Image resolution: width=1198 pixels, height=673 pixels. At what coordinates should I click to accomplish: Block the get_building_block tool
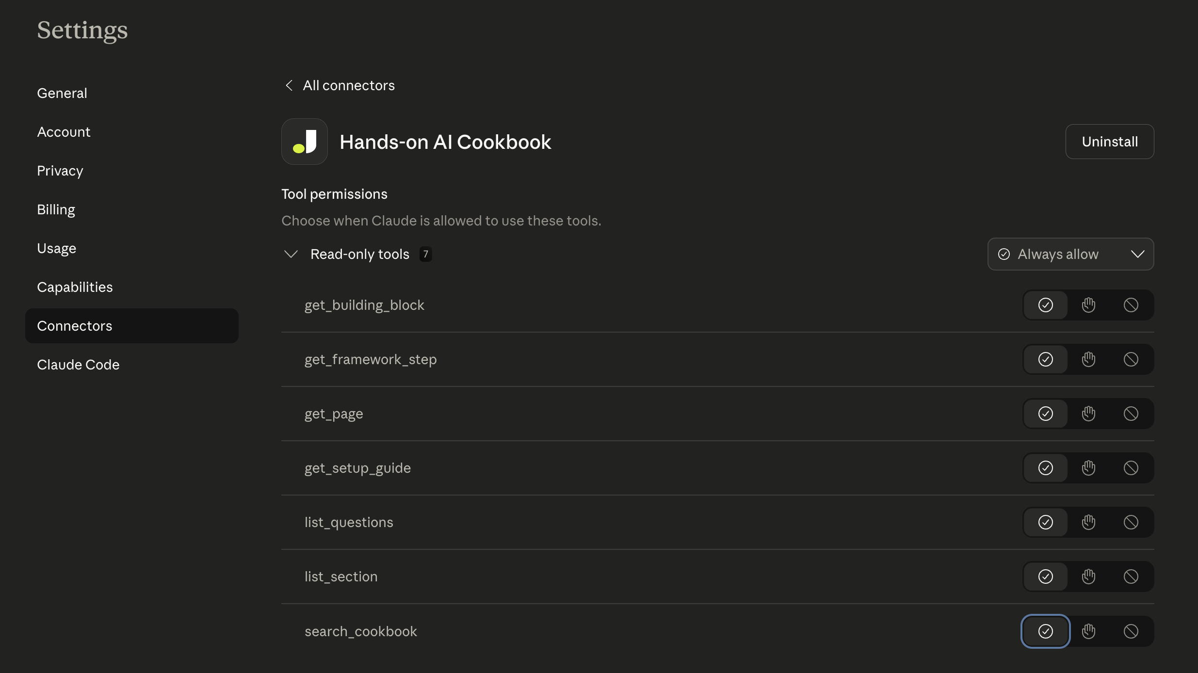(1131, 305)
